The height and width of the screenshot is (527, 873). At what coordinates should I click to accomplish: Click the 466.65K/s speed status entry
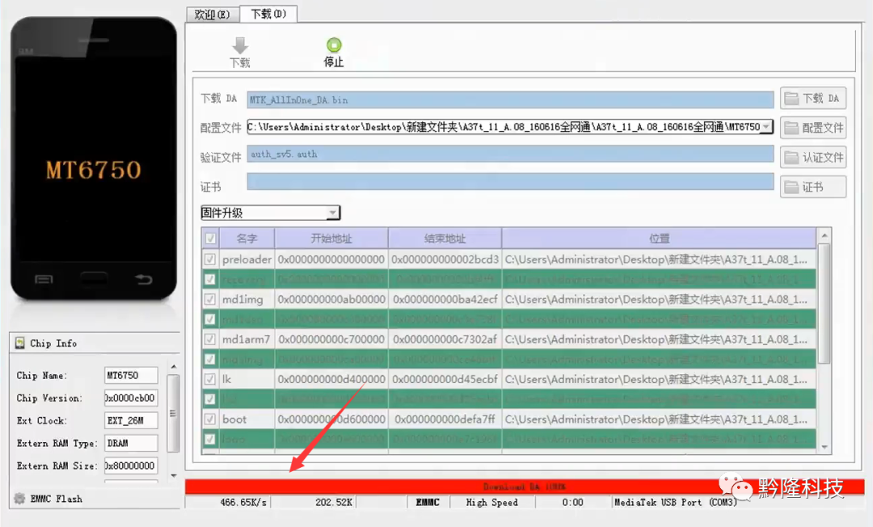pyautogui.click(x=243, y=503)
